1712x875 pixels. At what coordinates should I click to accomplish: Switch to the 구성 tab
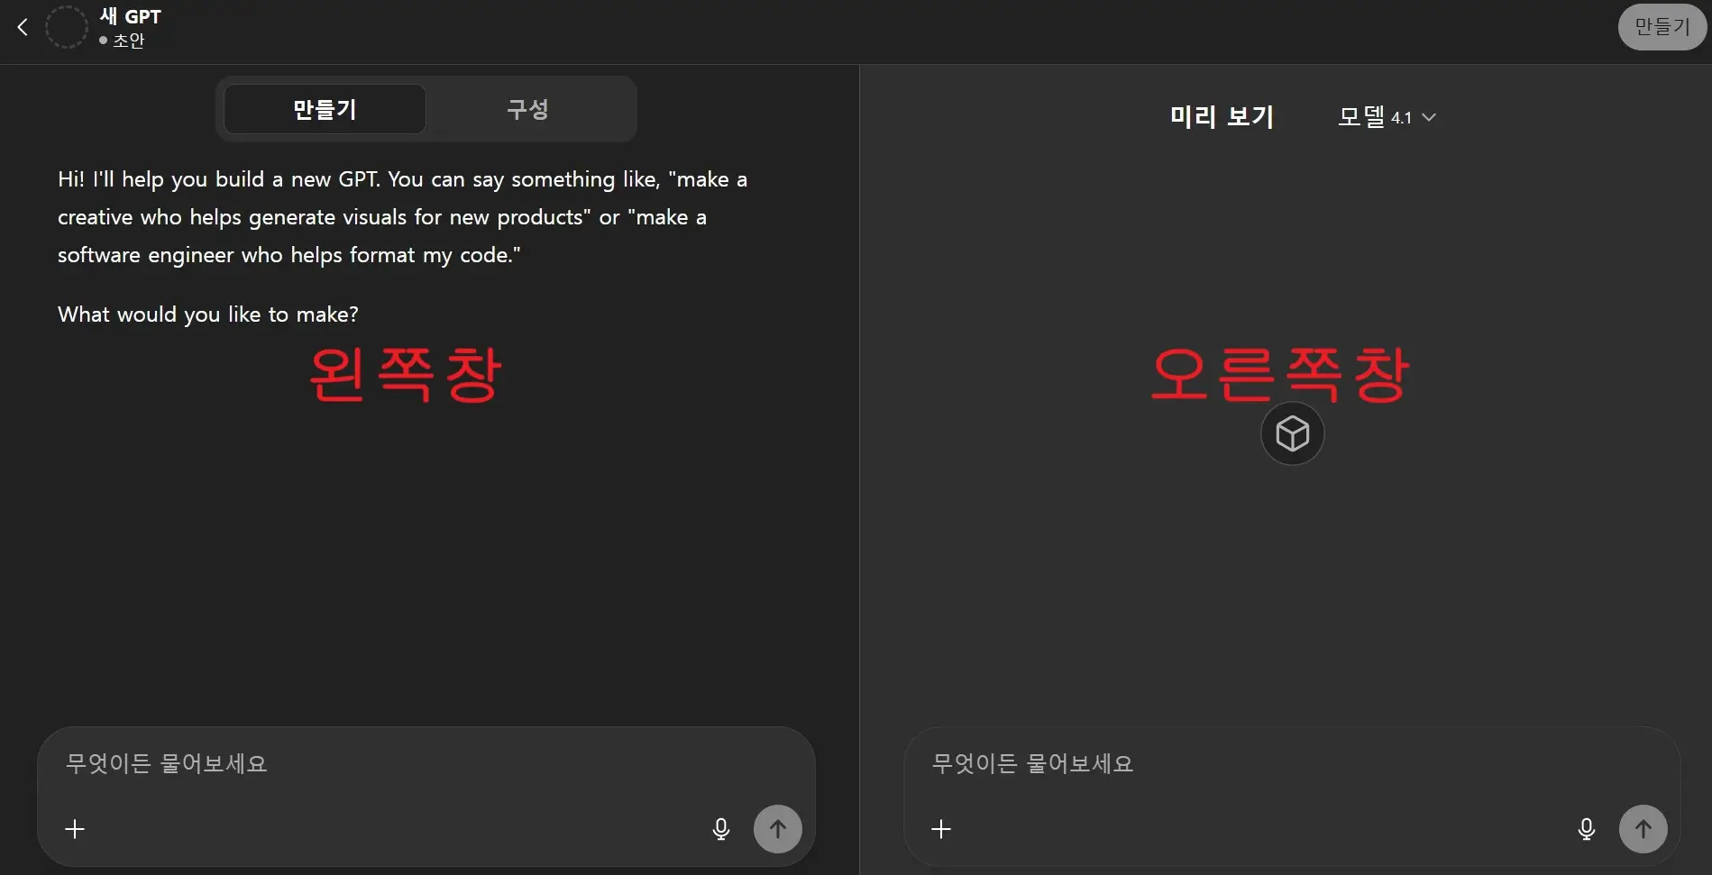[x=528, y=108]
